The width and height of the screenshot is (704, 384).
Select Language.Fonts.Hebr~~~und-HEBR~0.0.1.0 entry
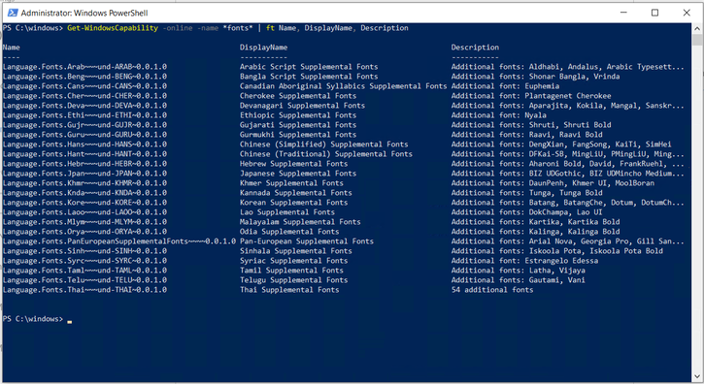tap(84, 164)
